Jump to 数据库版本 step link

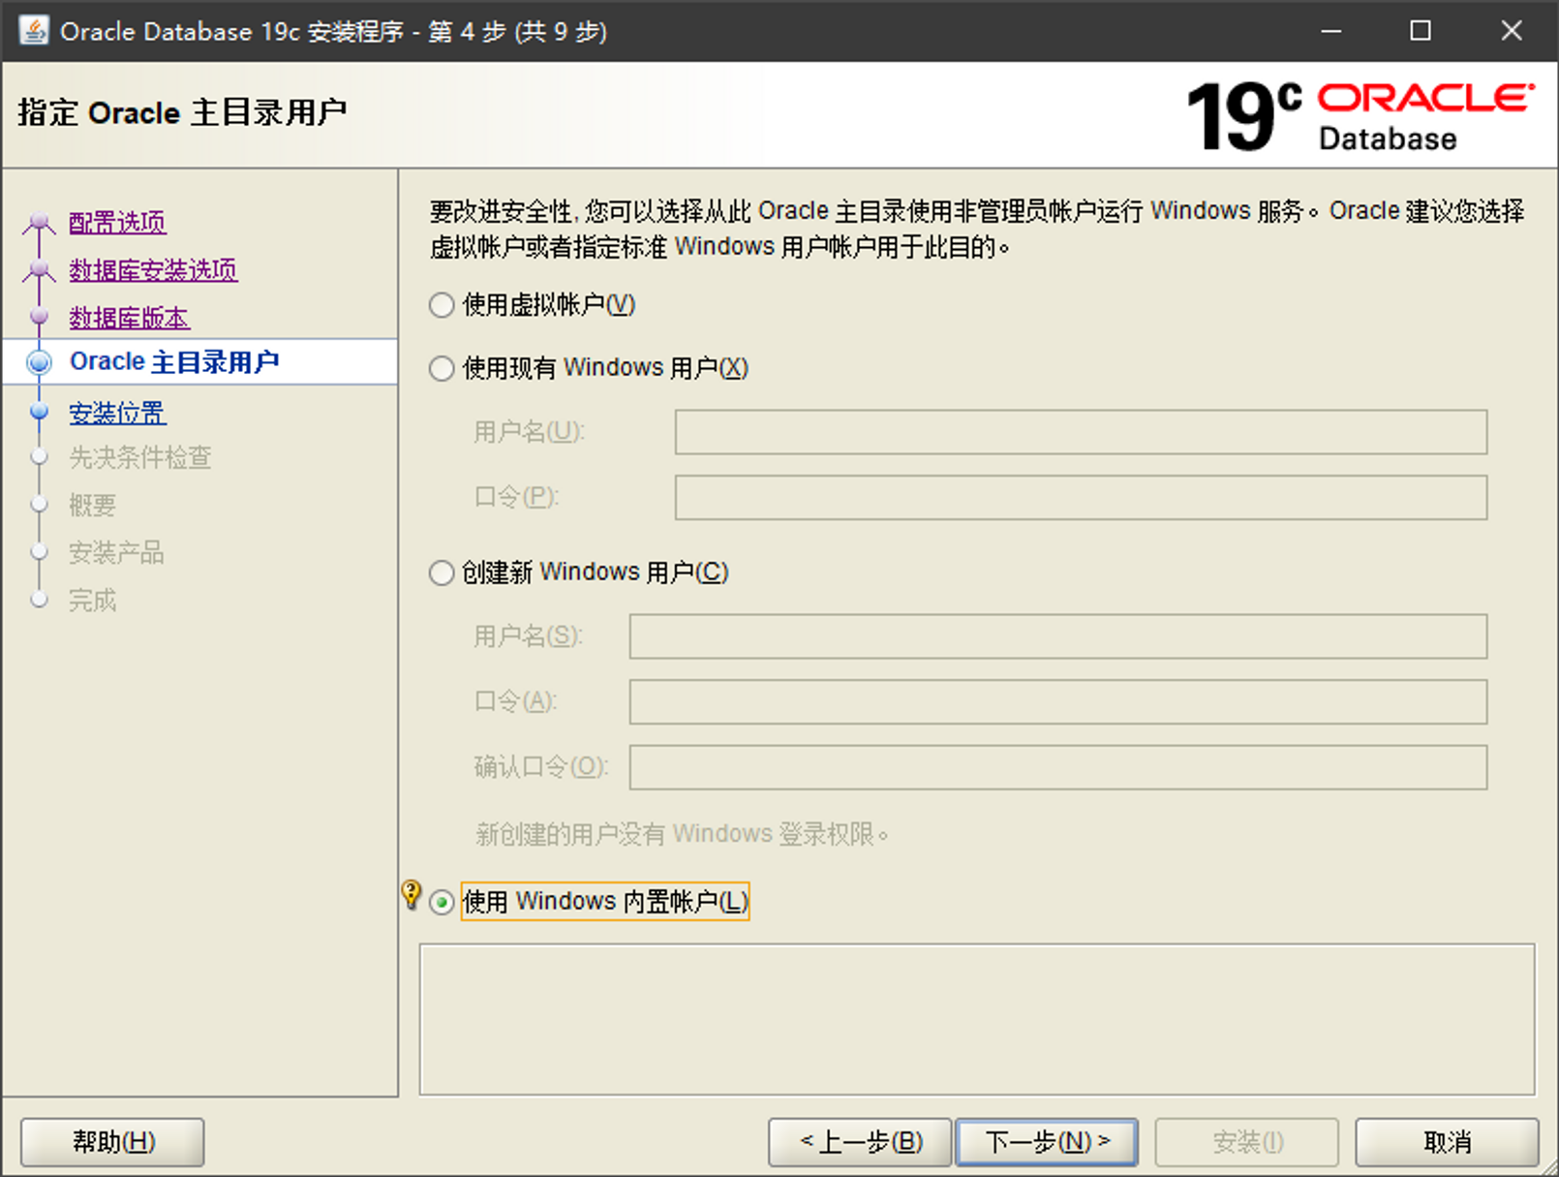(x=129, y=318)
